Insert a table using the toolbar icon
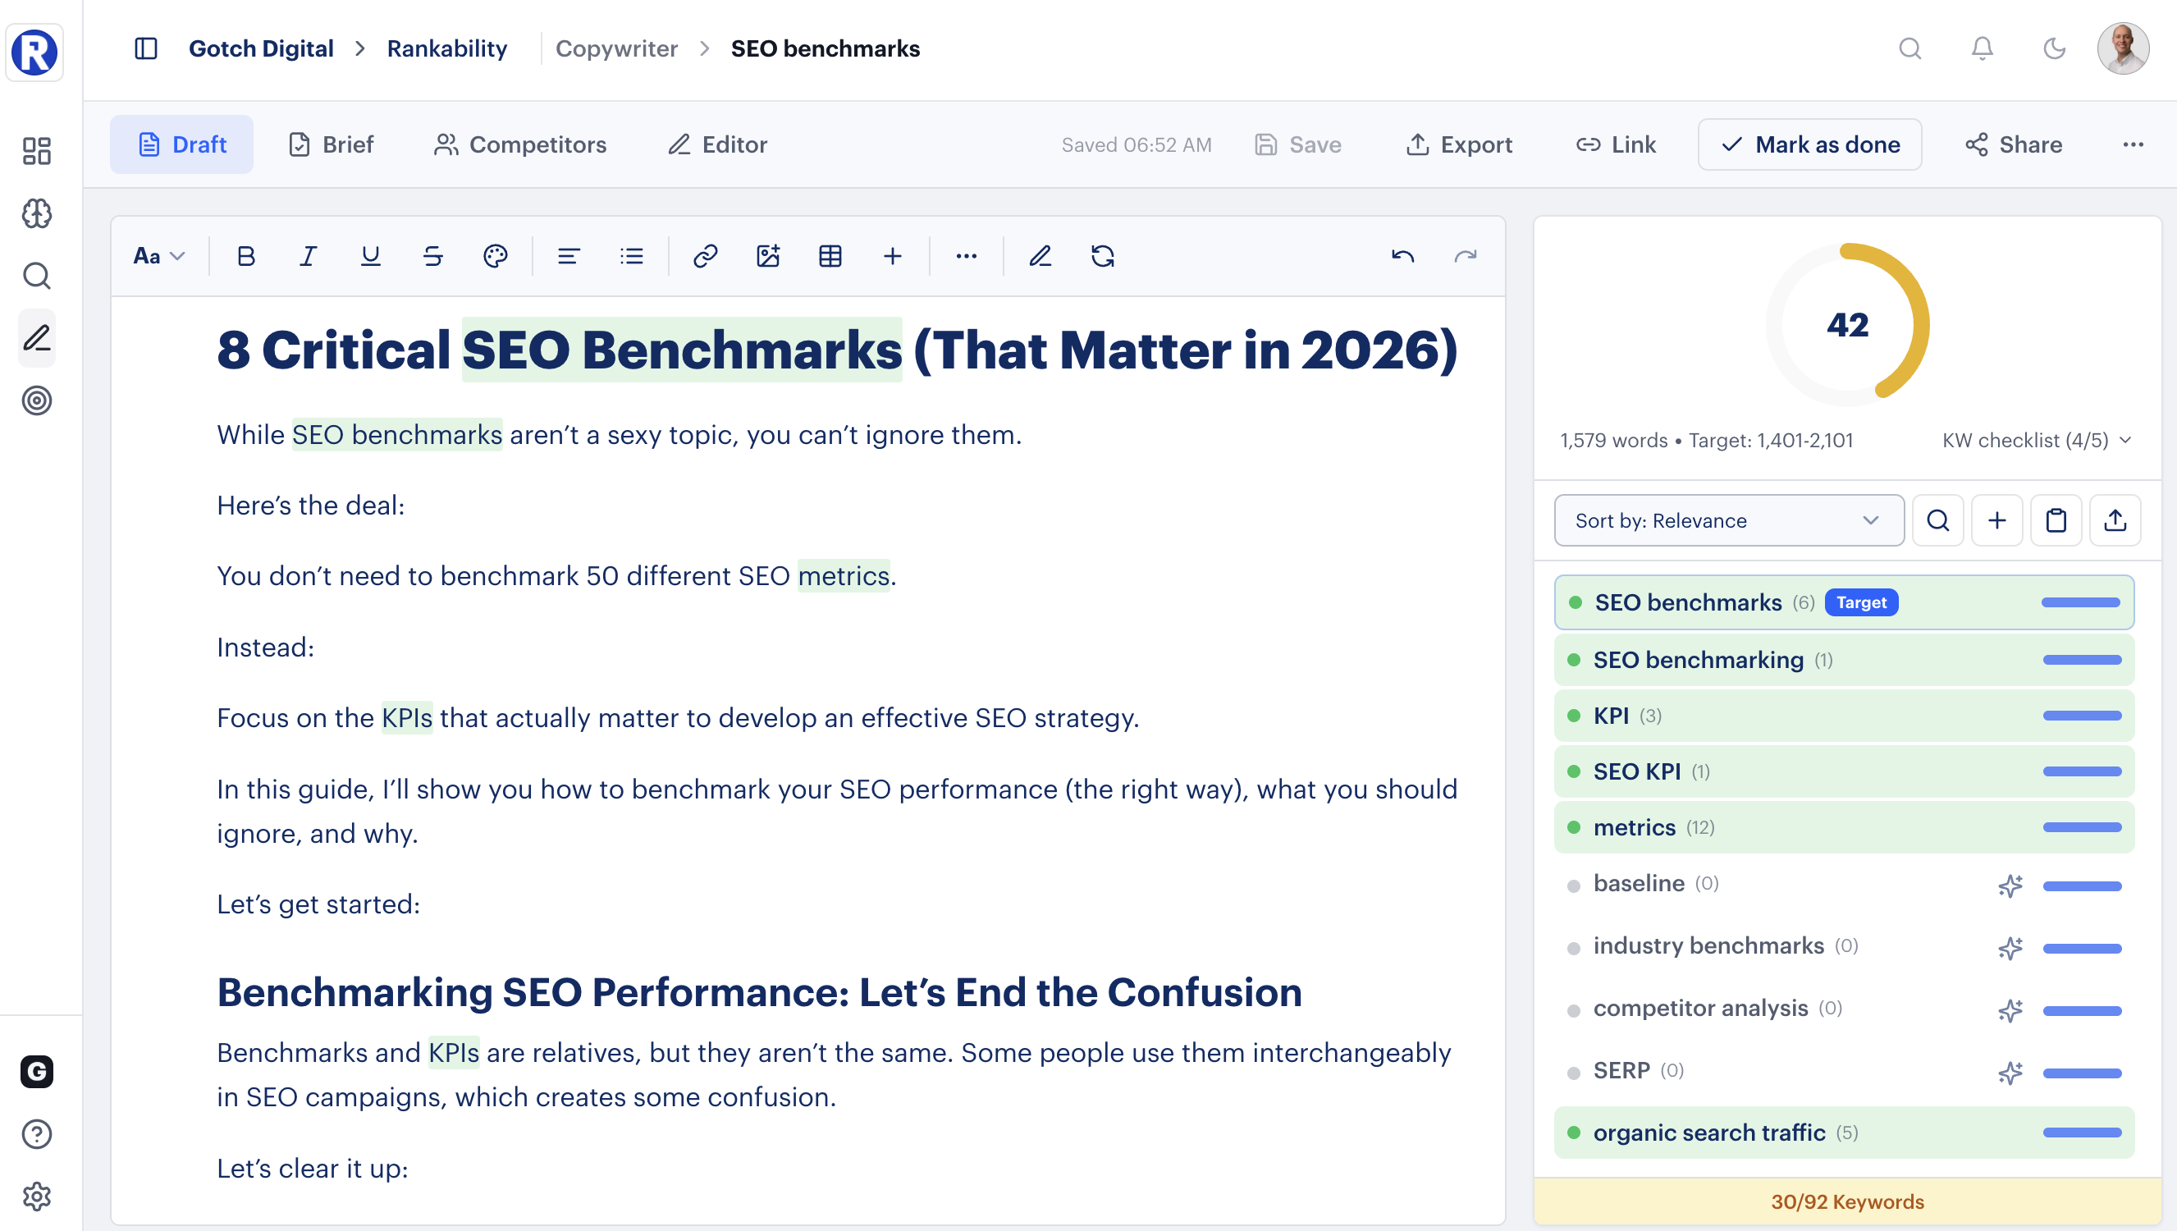The image size is (2177, 1231). point(830,256)
